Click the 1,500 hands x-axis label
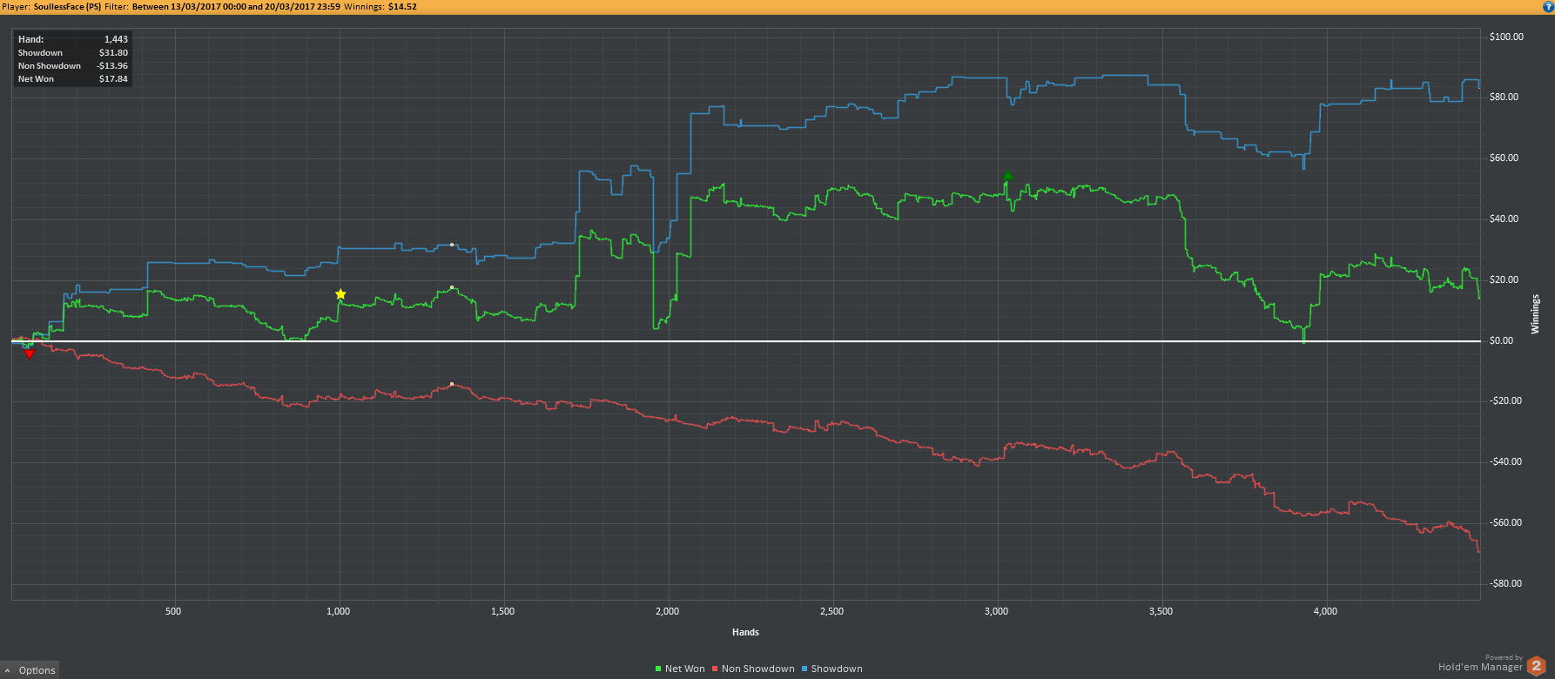 point(502,611)
